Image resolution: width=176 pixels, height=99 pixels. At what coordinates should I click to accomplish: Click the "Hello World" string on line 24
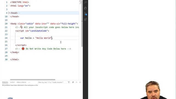[43, 38]
